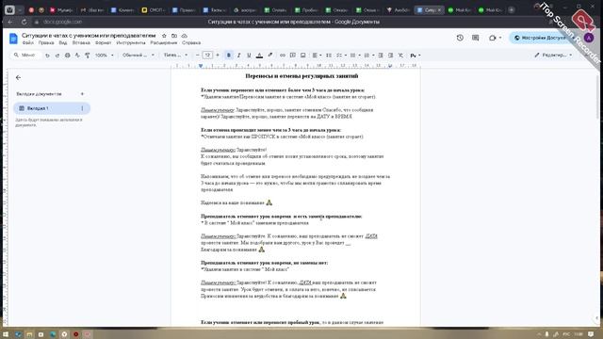This screenshot has width=603, height=339.
Task: Increase the indent
Action: pyautogui.click(x=390, y=56)
